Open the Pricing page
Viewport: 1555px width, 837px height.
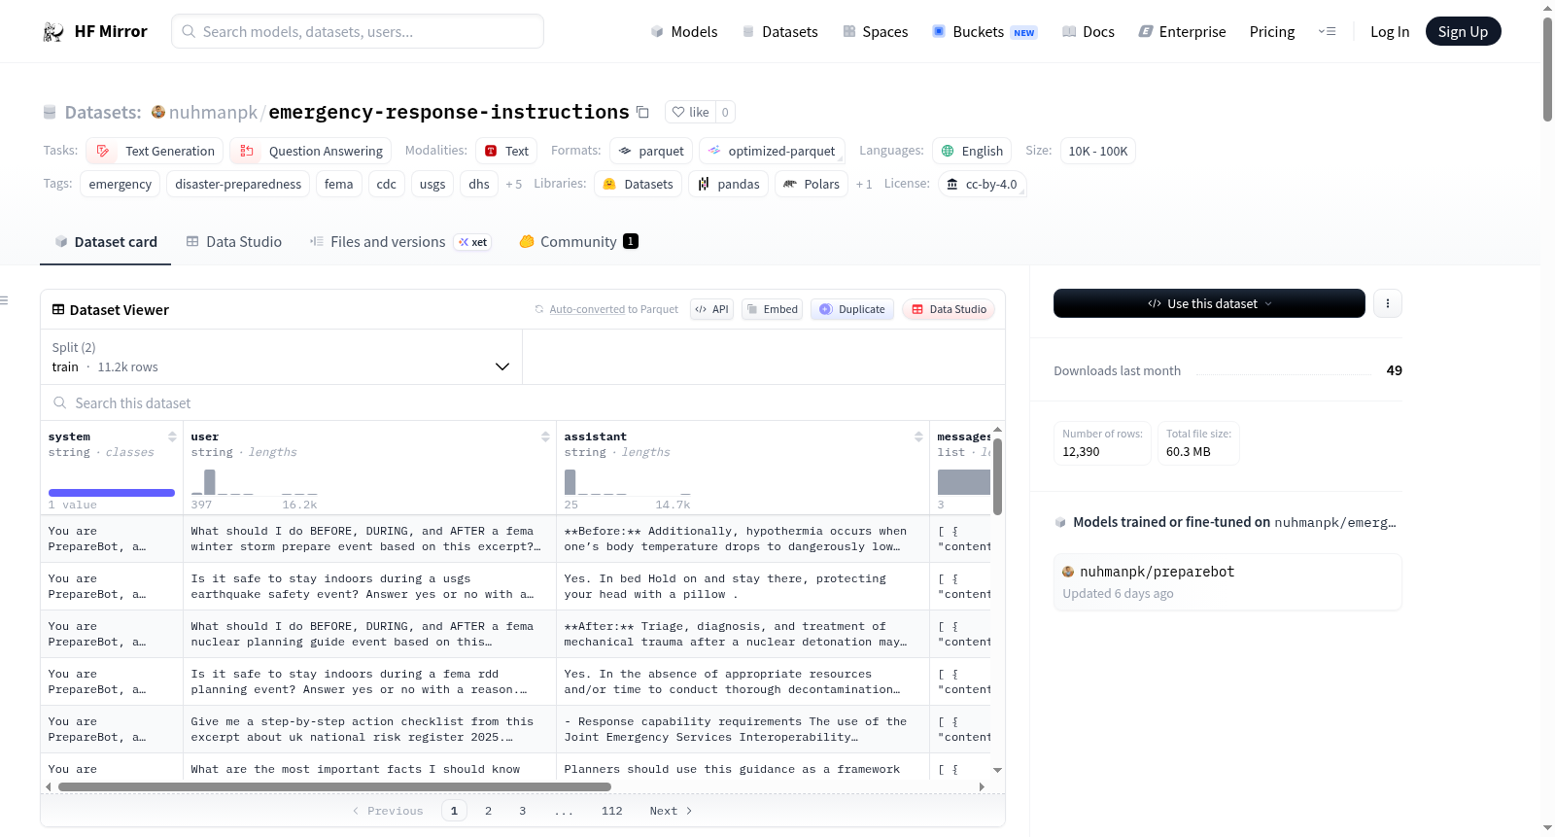coord(1272,31)
